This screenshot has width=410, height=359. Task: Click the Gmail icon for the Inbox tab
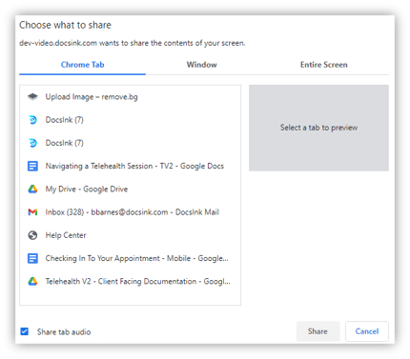(x=32, y=212)
